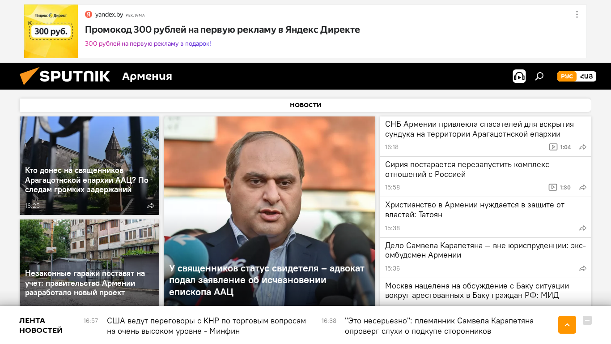Play the 1:04 video in first news item
The height and width of the screenshot is (344, 611).
560,147
